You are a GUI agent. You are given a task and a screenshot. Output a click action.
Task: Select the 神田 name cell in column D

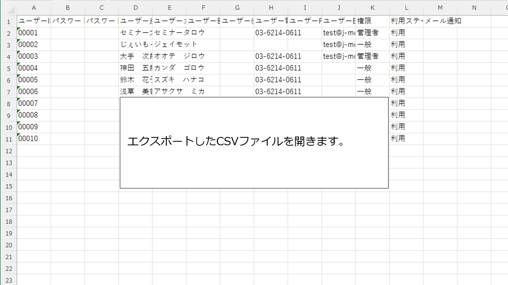(x=136, y=68)
